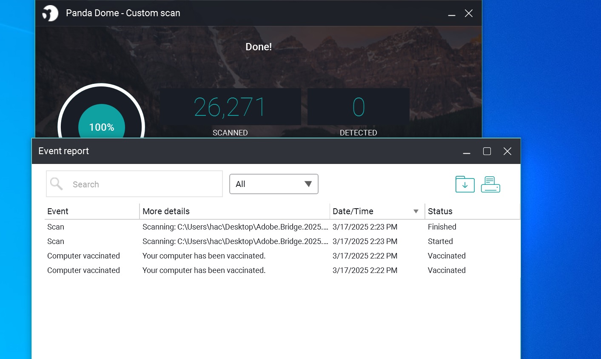Close the Event report window
Image resolution: width=601 pixels, height=359 pixels.
(507, 151)
